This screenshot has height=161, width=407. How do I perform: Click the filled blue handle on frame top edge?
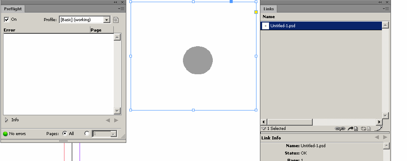coord(231,2)
